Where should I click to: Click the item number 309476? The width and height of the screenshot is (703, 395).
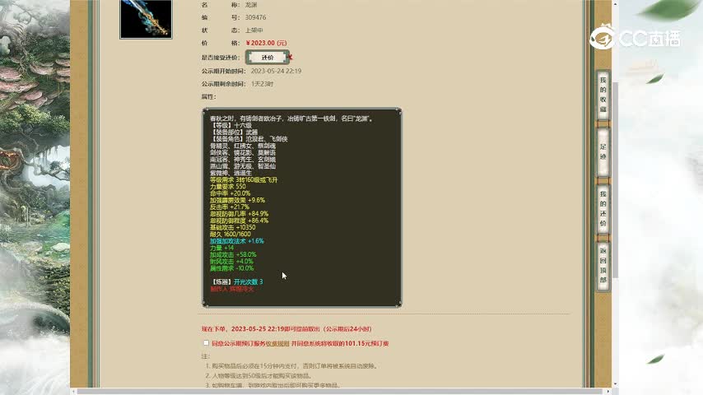click(x=255, y=17)
